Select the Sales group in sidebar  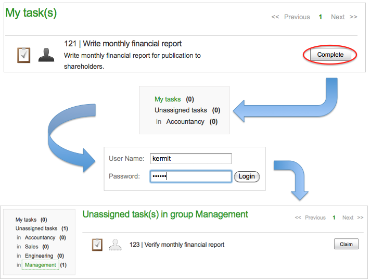coord(32,247)
